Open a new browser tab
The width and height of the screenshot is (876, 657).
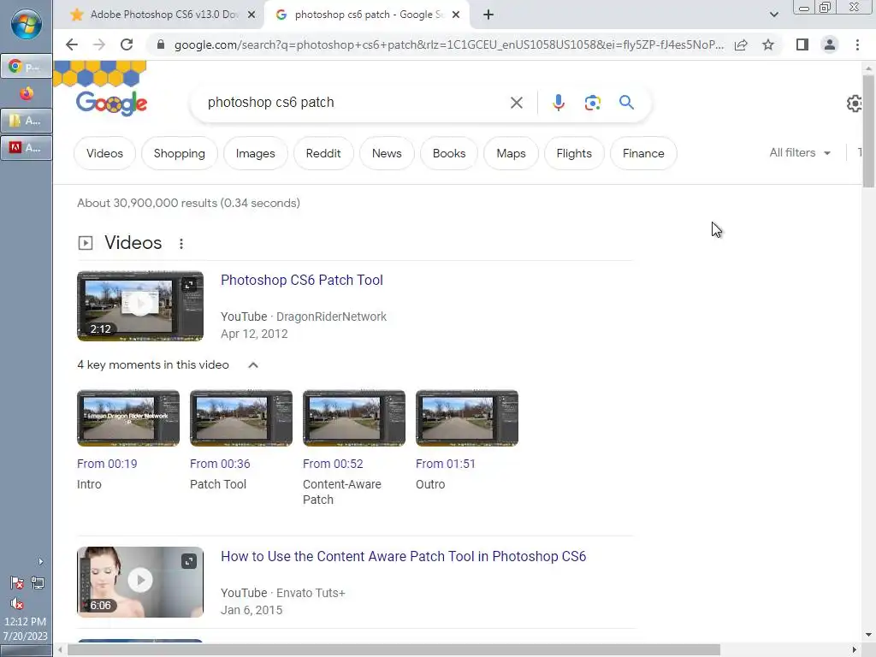point(488,15)
